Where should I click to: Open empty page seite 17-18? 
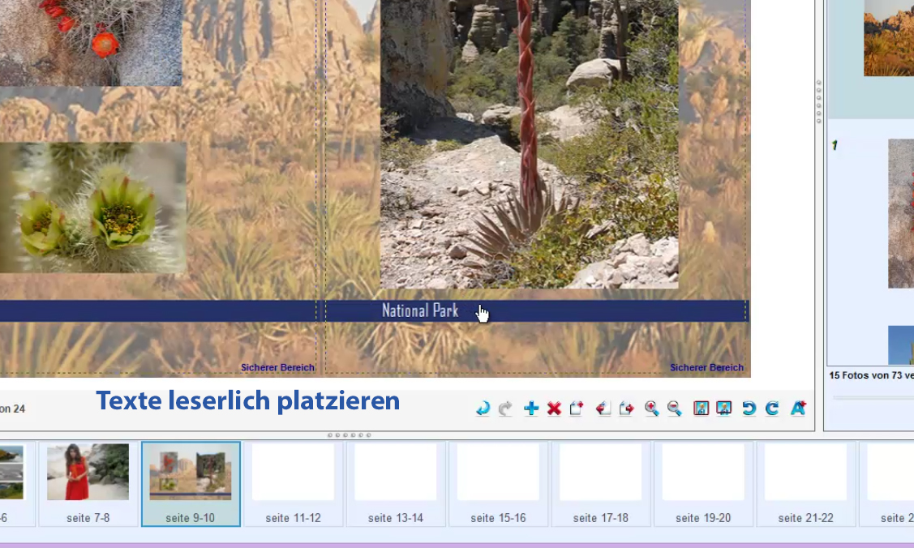pyautogui.click(x=601, y=483)
